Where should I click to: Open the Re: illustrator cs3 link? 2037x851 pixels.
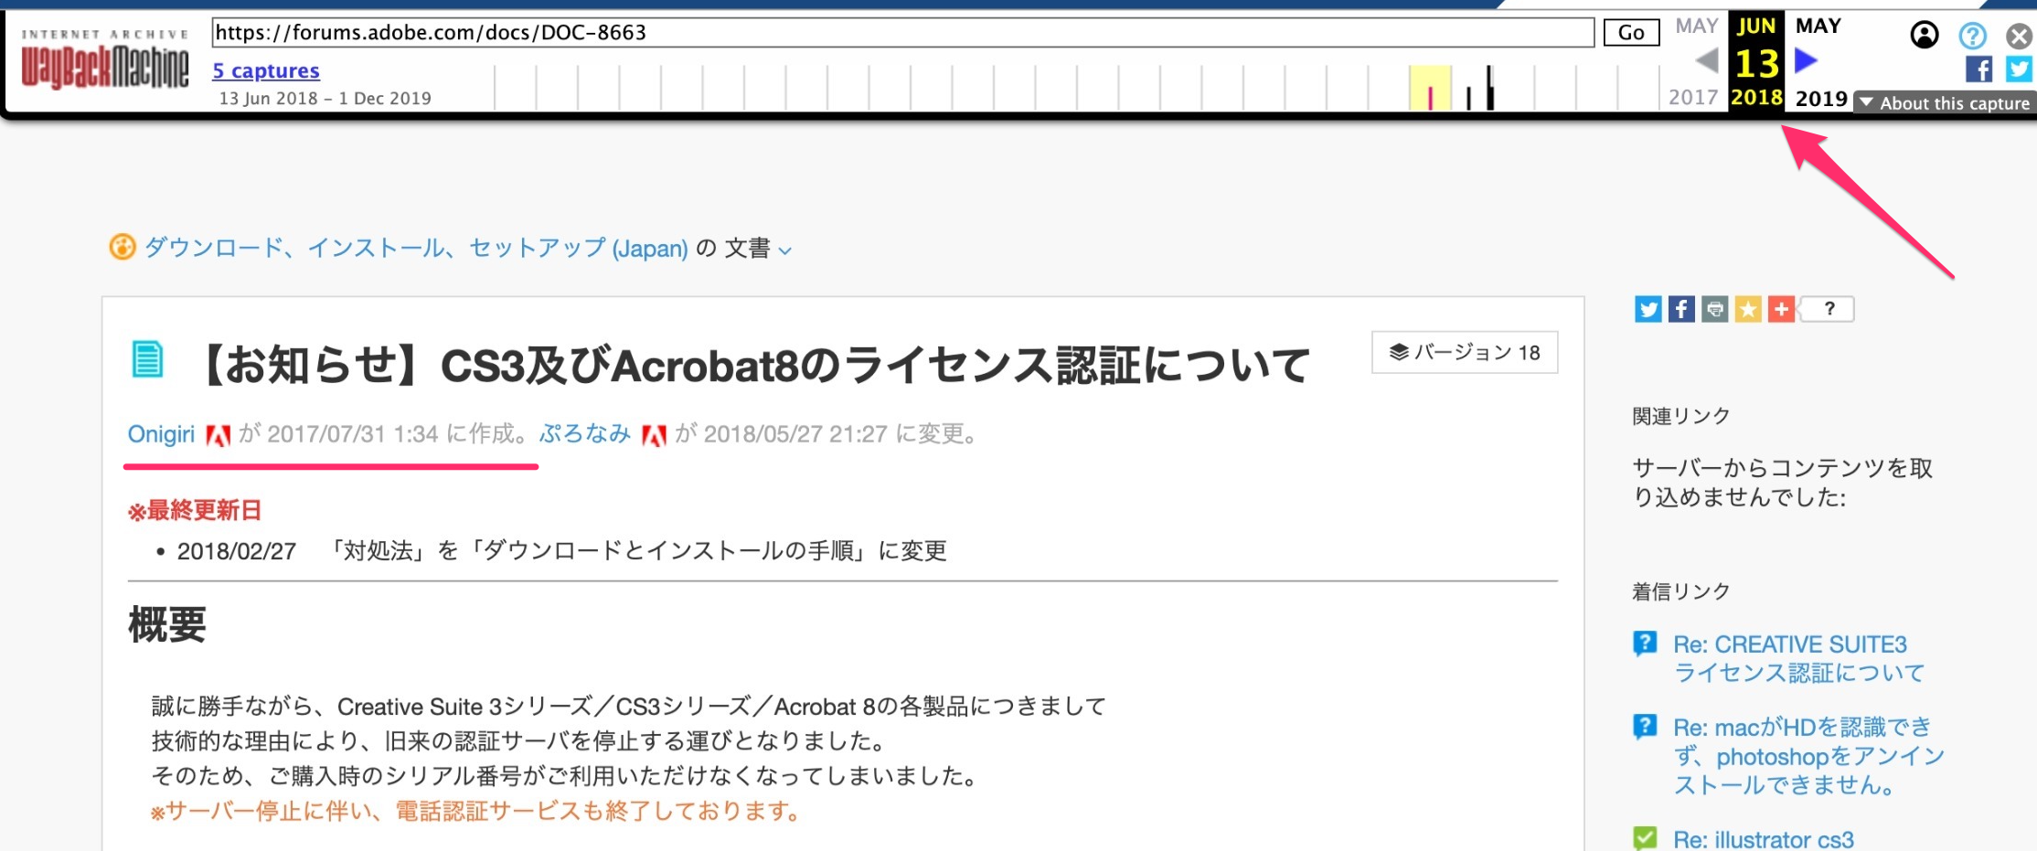click(x=1764, y=839)
